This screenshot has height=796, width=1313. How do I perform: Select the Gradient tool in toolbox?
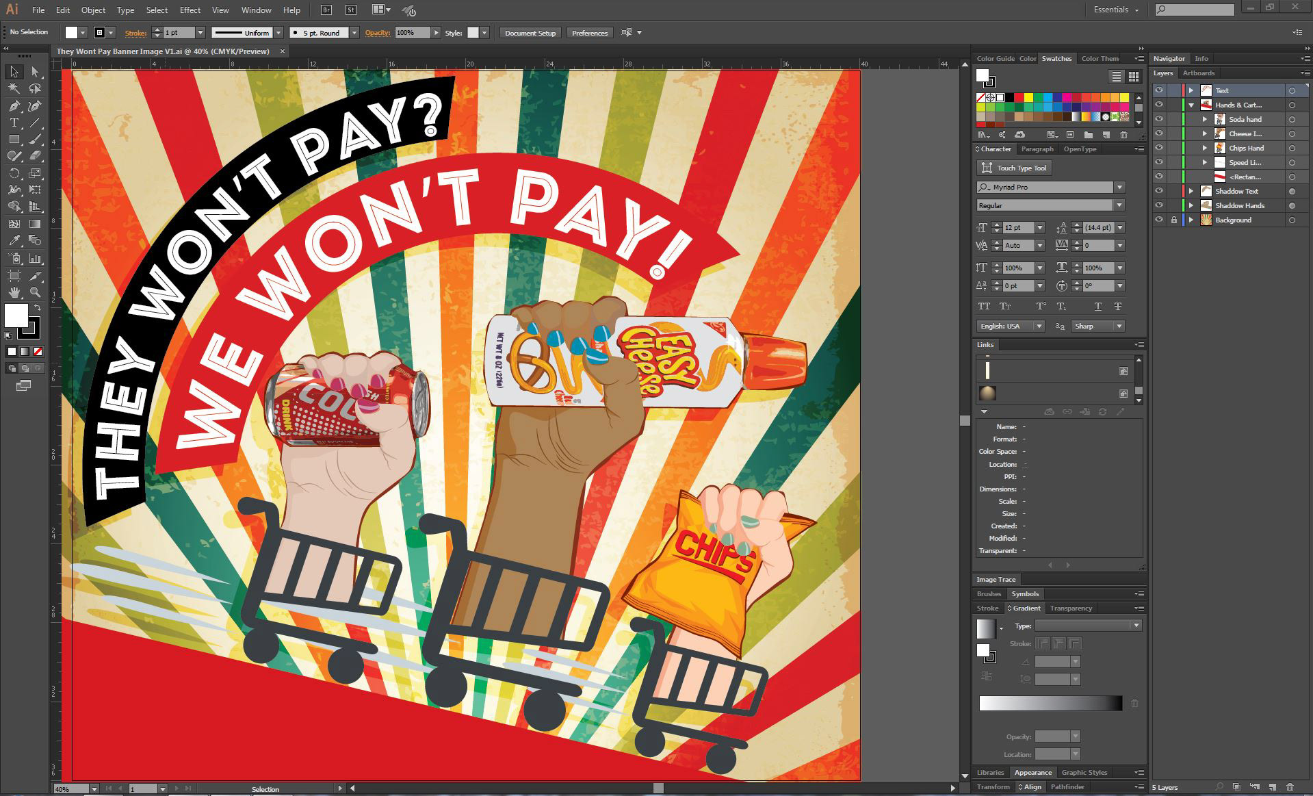(x=35, y=224)
